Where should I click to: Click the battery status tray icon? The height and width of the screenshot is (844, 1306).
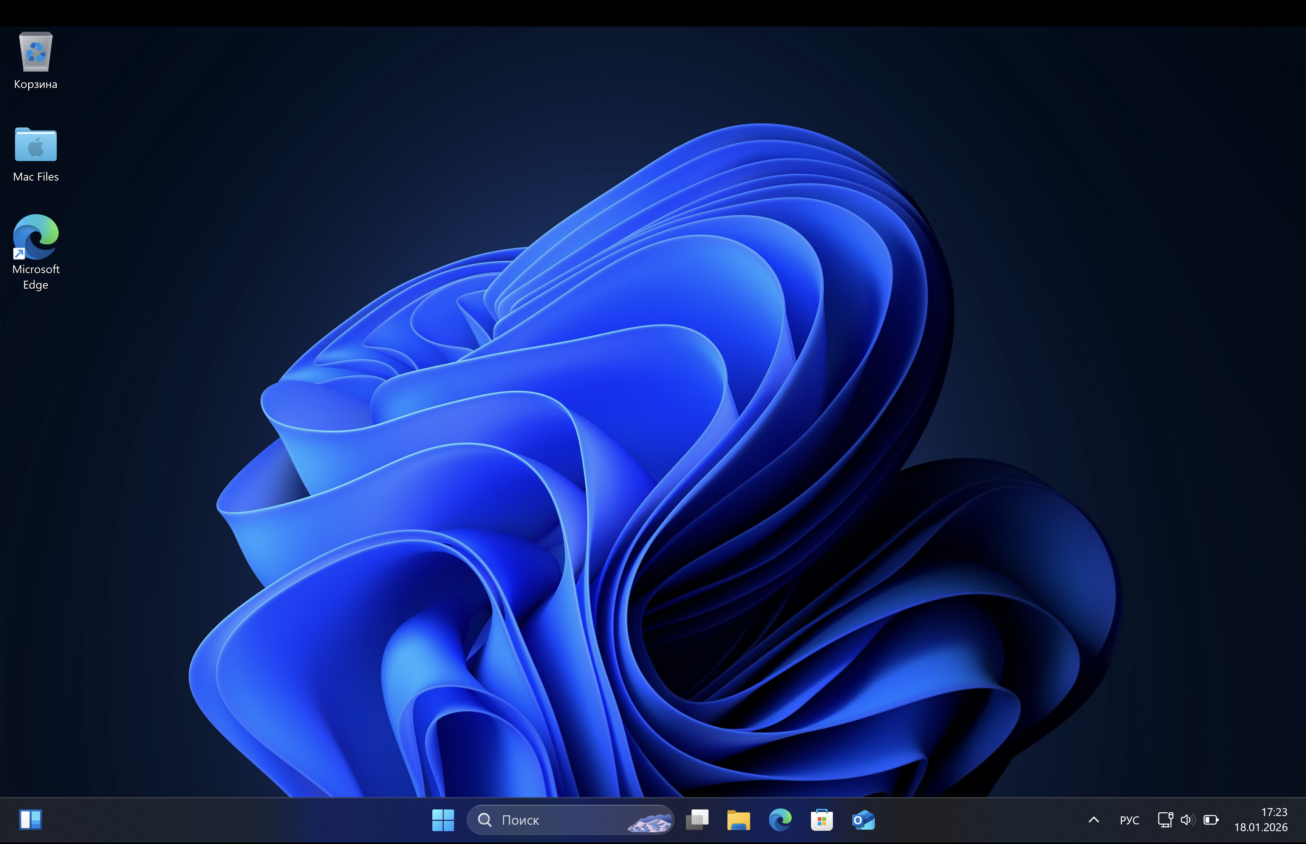point(1211,821)
